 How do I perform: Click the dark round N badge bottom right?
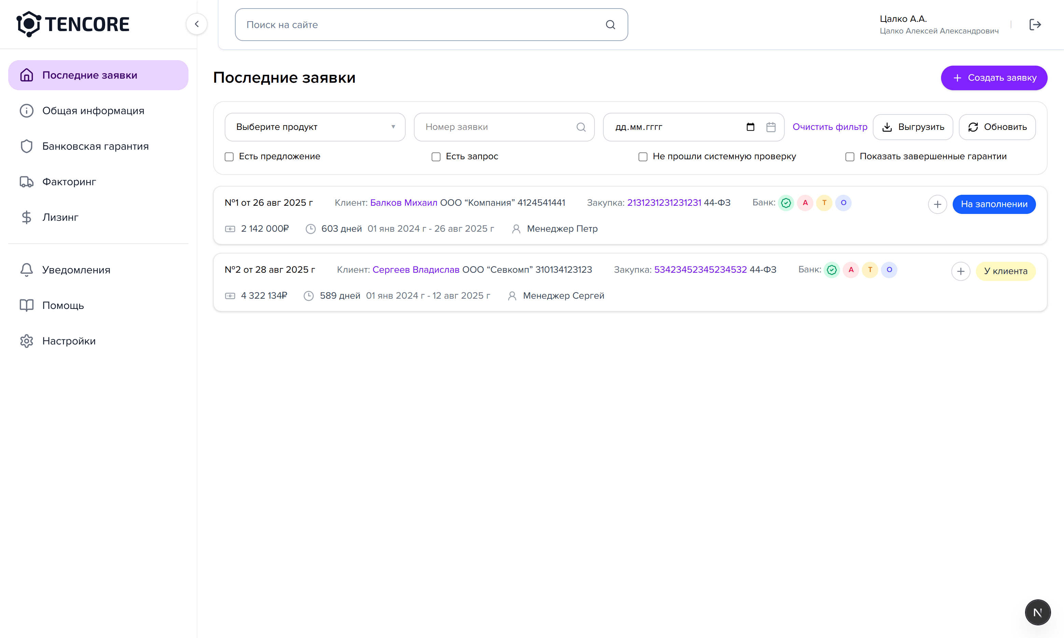coord(1037,612)
